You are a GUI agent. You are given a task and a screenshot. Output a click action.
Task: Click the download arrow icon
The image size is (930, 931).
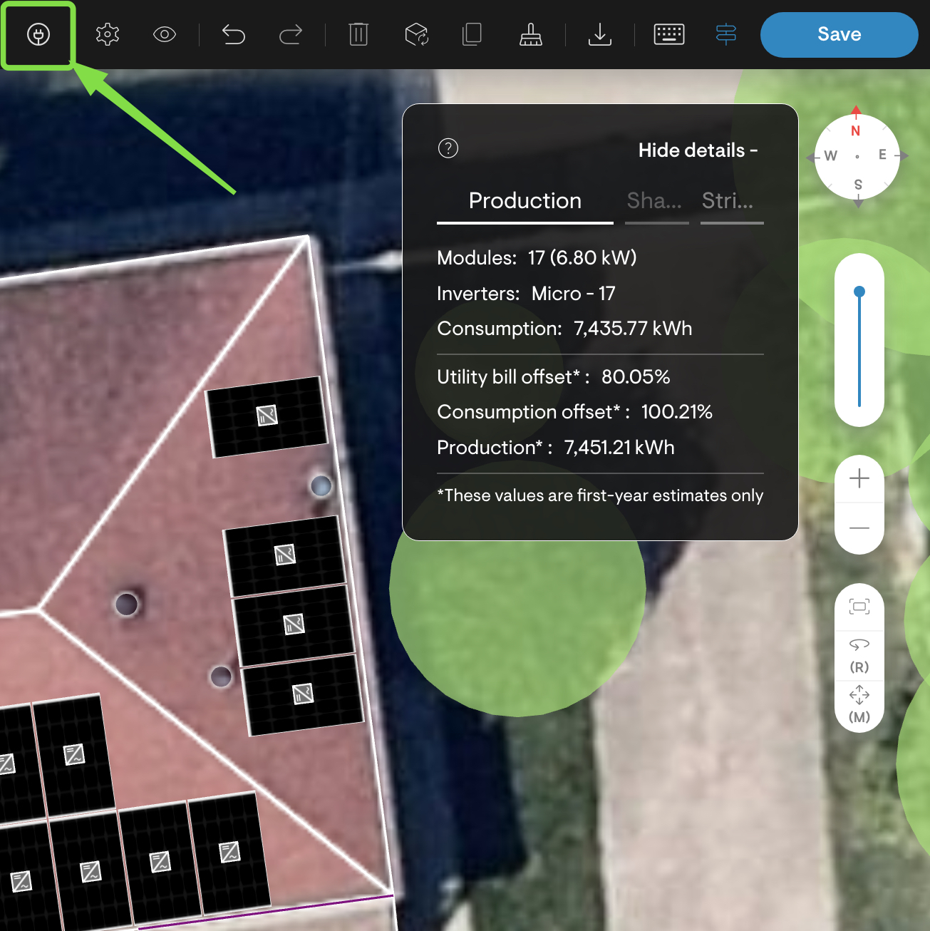(600, 34)
